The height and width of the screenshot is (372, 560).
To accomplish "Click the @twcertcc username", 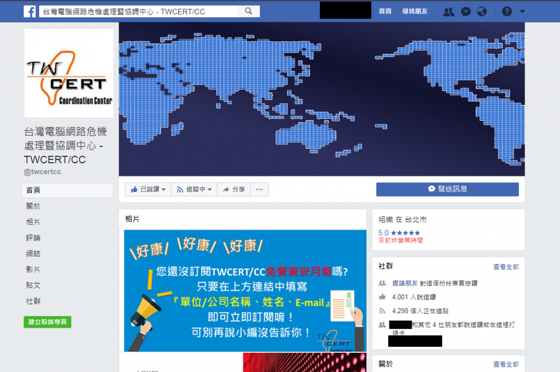I will [43, 172].
